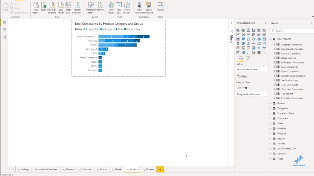Select the Slicer visualization
The width and height of the screenshot is (314, 176).
tap(243, 48)
